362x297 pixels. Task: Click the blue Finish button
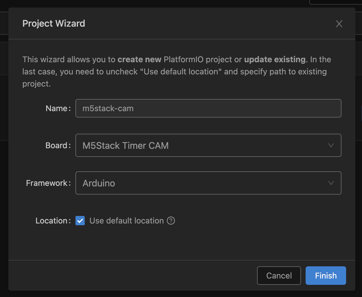click(326, 276)
